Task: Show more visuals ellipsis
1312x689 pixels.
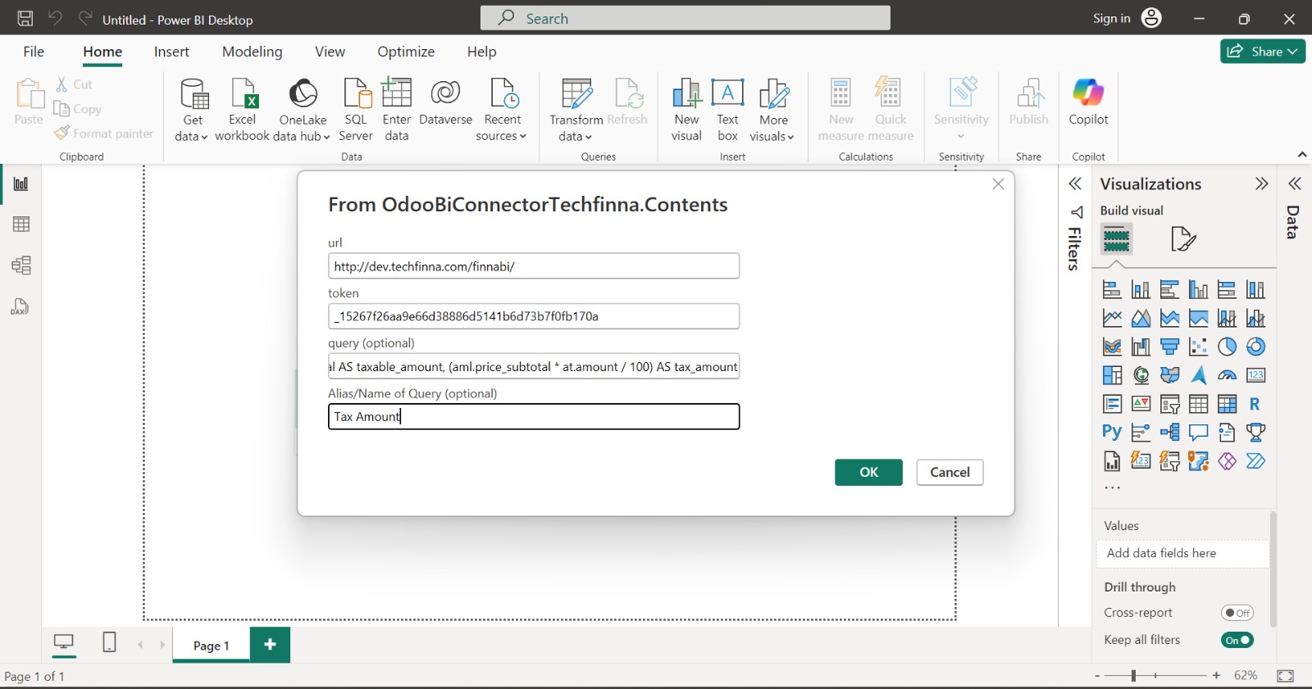Action: click(x=1112, y=488)
